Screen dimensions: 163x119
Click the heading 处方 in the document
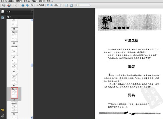(x=131, y=66)
